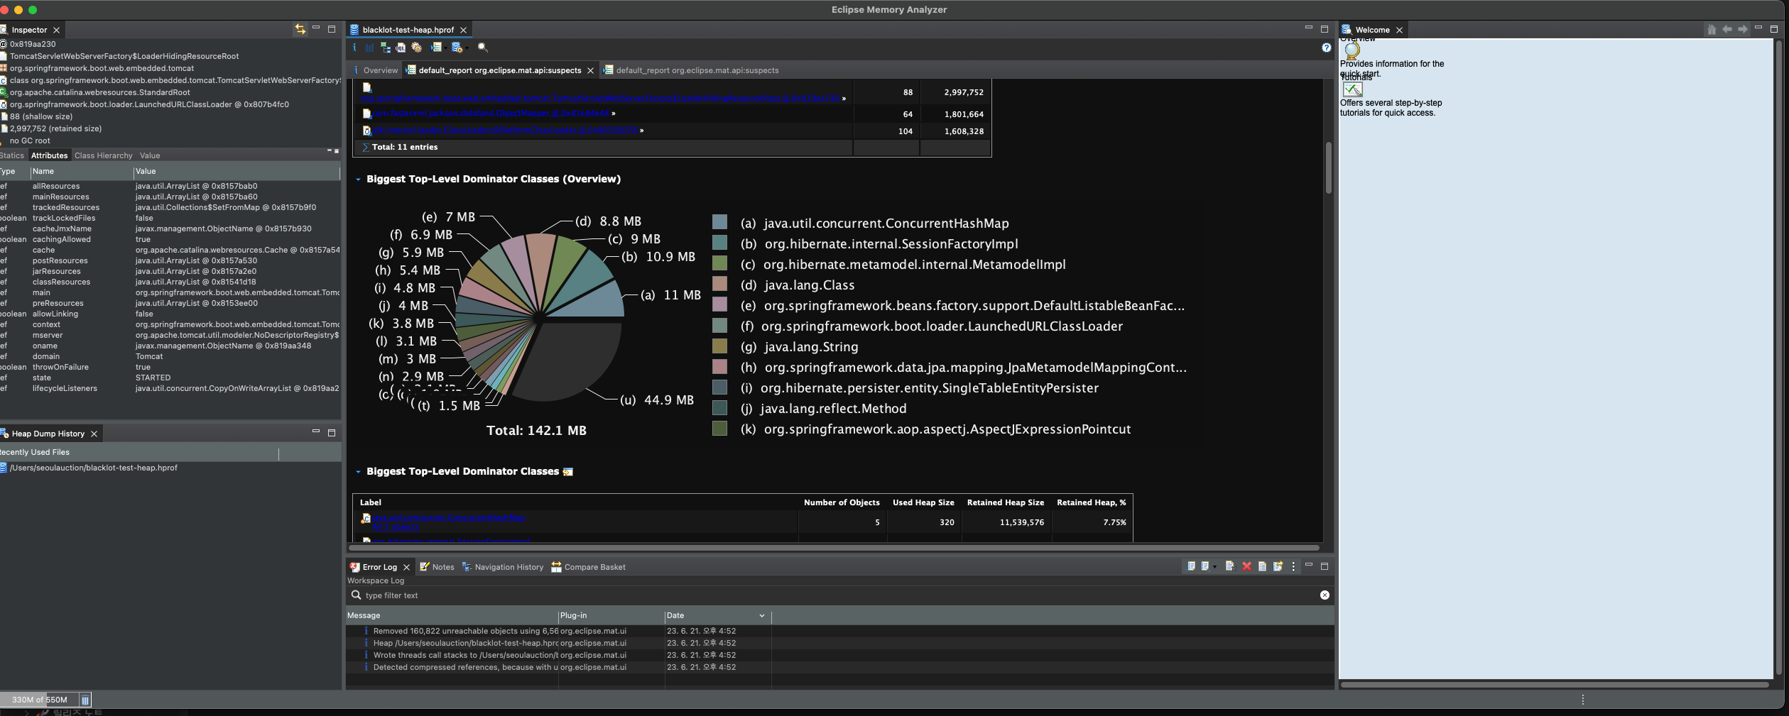Click the 330M of 550M heap status
The image size is (1789, 716).
[x=40, y=700]
